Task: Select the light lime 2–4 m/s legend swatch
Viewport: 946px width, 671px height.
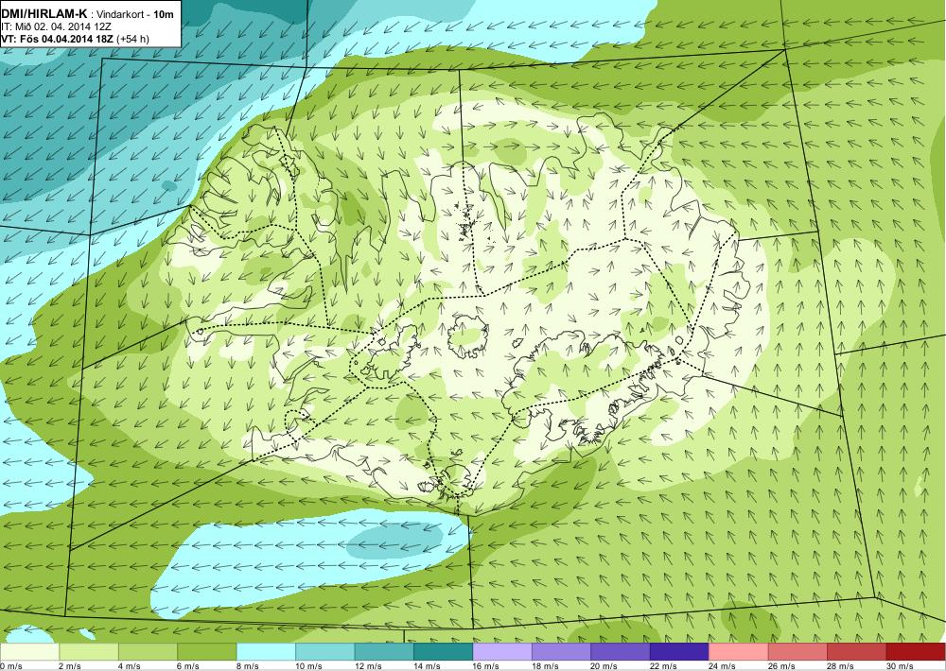Action: [89, 652]
